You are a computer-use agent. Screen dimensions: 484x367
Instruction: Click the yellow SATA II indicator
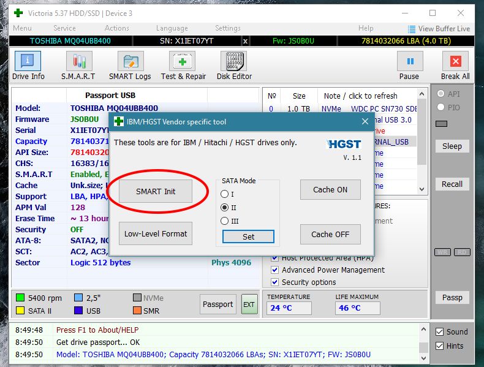point(20,310)
